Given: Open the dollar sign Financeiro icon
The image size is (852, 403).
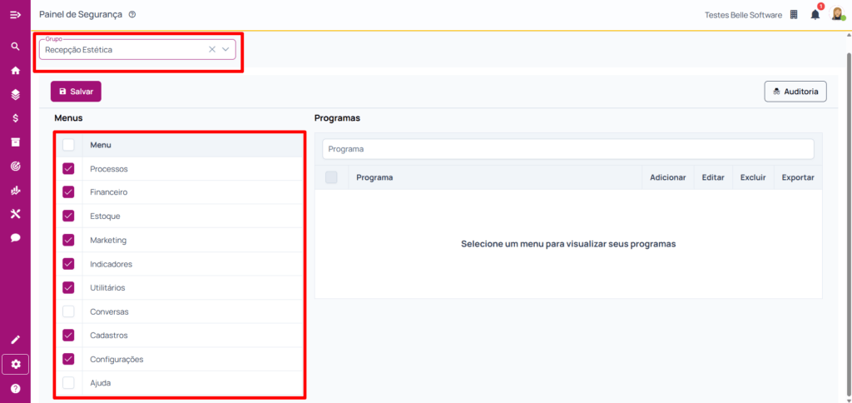Looking at the screenshot, I should pos(15,118).
